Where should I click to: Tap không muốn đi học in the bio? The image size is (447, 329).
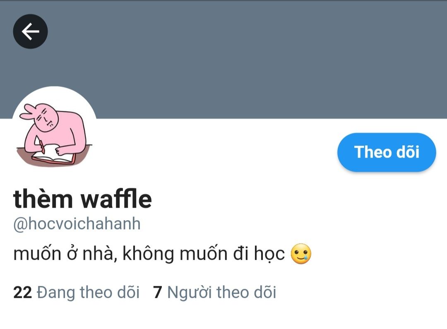tap(204, 253)
